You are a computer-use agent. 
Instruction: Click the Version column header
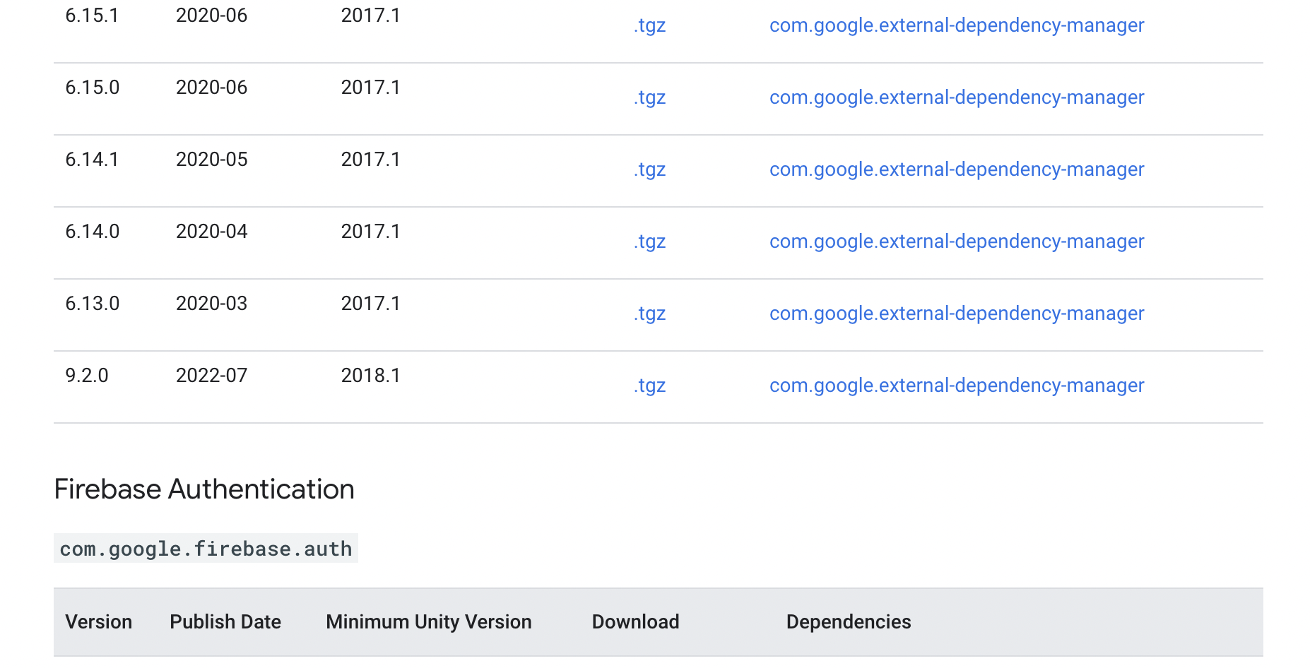98,622
